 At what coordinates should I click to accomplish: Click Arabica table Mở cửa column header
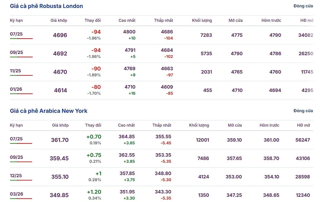coord(235,125)
